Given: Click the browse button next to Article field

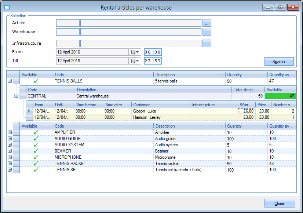Looking at the screenshot, I should coord(207,23).
